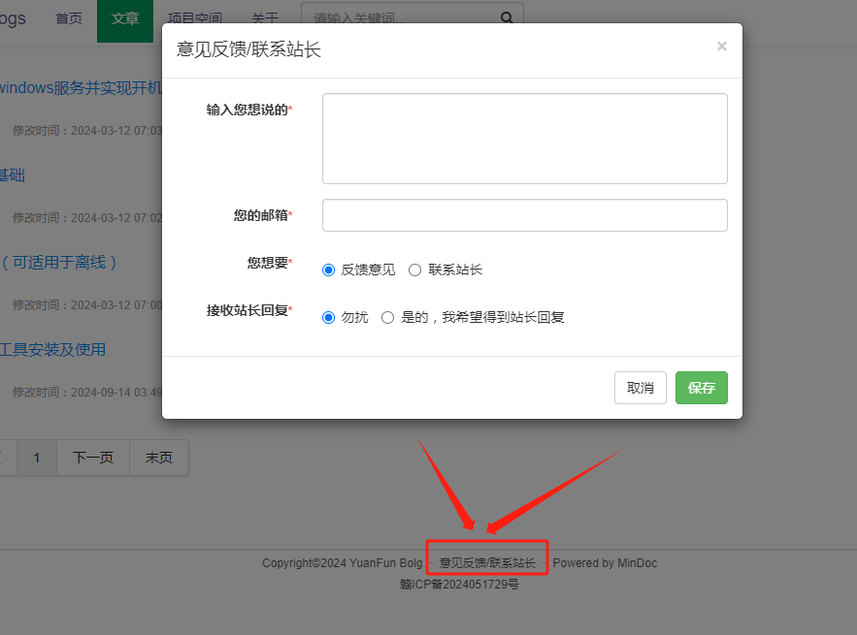
Task: Click the search magnifier icon
Action: [507, 17]
